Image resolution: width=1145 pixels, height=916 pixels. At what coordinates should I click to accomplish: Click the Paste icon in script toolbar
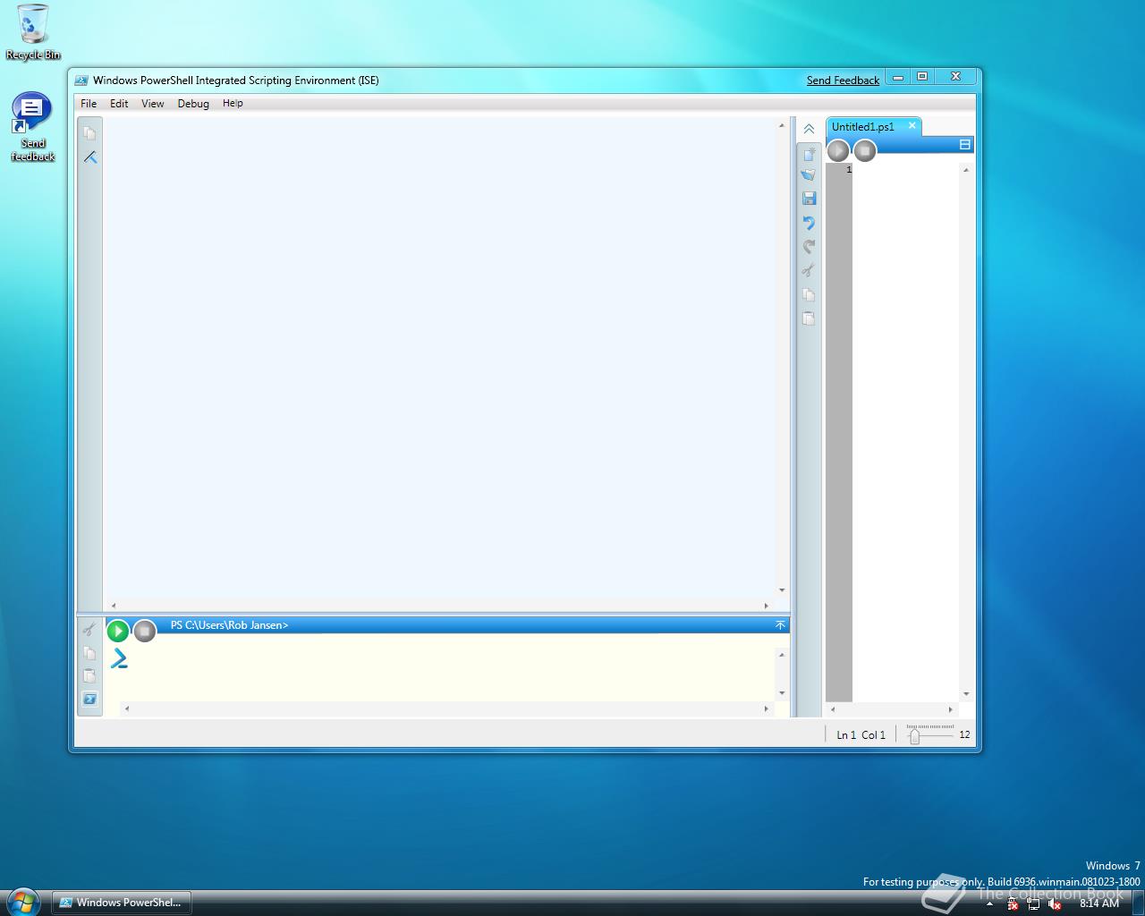click(809, 318)
